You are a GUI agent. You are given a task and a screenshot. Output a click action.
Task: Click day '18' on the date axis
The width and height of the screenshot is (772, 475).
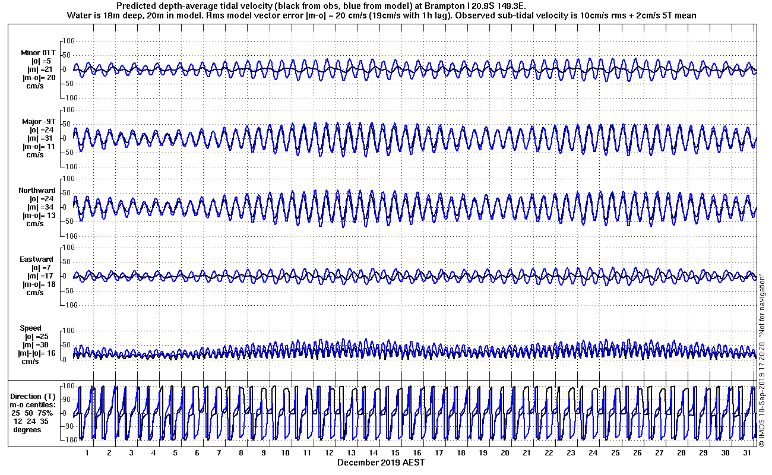coord(461,453)
